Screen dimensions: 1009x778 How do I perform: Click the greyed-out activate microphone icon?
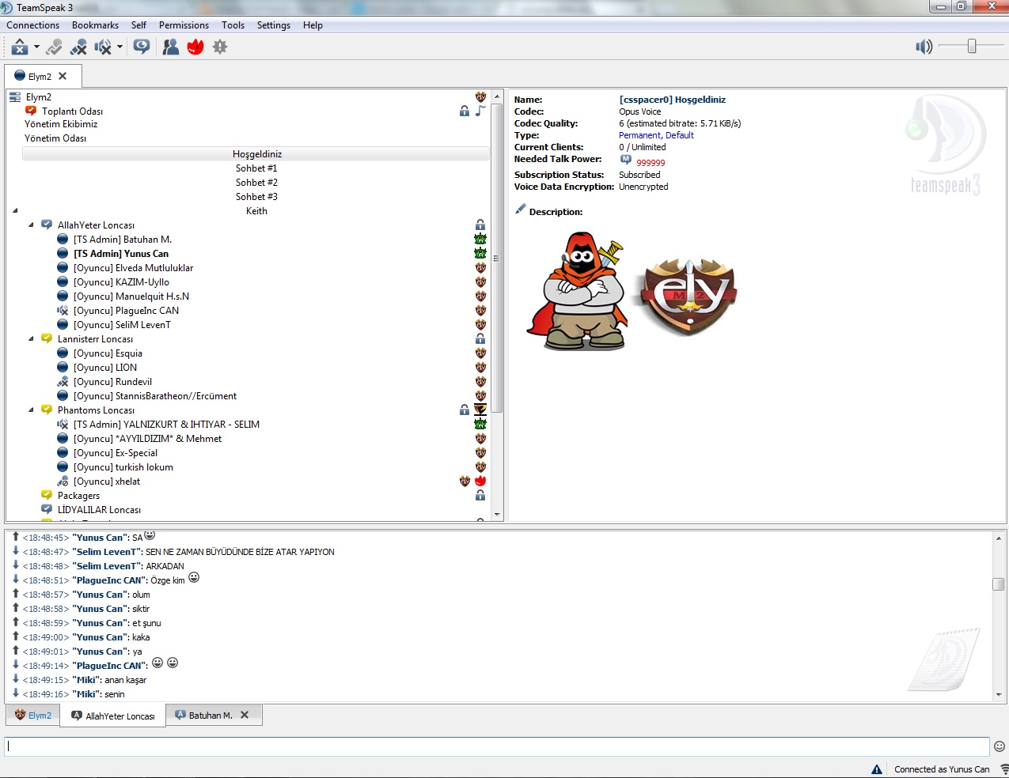(x=54, y=47)
